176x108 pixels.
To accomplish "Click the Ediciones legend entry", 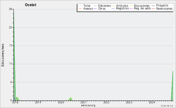I will [x=102, y=6].
